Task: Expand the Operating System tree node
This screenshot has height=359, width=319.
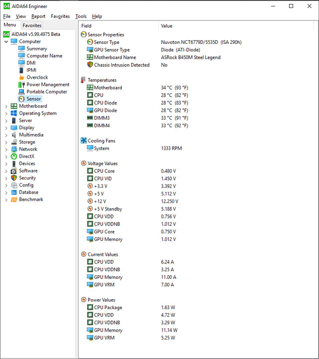Action: pyautogui.click(x=6, y=113)
